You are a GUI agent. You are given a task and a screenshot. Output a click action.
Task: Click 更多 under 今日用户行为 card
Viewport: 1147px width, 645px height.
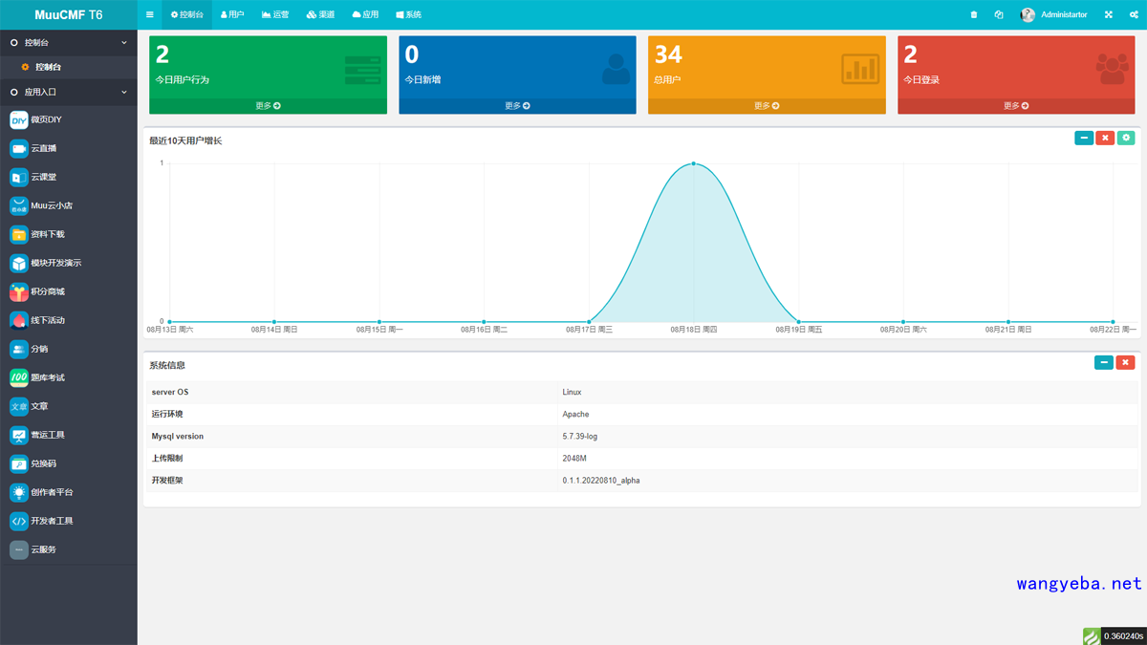tap(268, 106)
